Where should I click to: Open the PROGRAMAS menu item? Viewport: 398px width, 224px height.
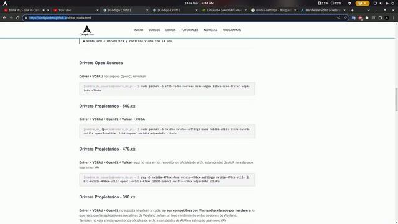[231, 30]
